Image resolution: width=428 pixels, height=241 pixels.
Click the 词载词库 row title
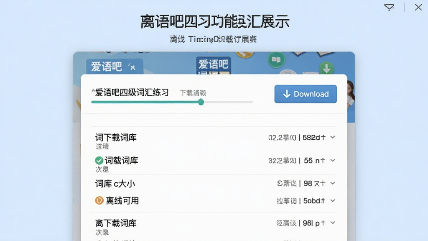click(x=122, y=160)
